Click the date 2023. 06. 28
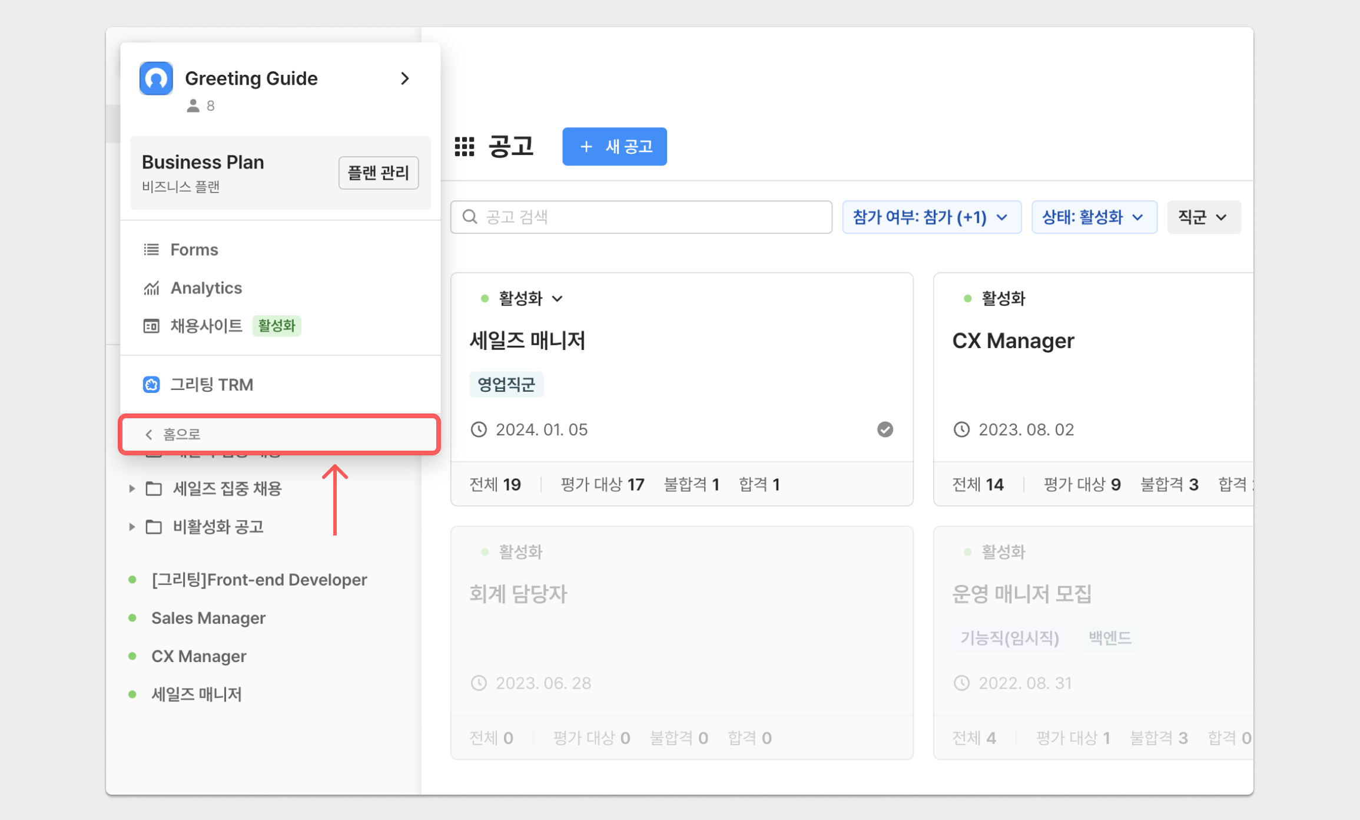This screenshot has width=1360, height=820. tap(543, 683)
